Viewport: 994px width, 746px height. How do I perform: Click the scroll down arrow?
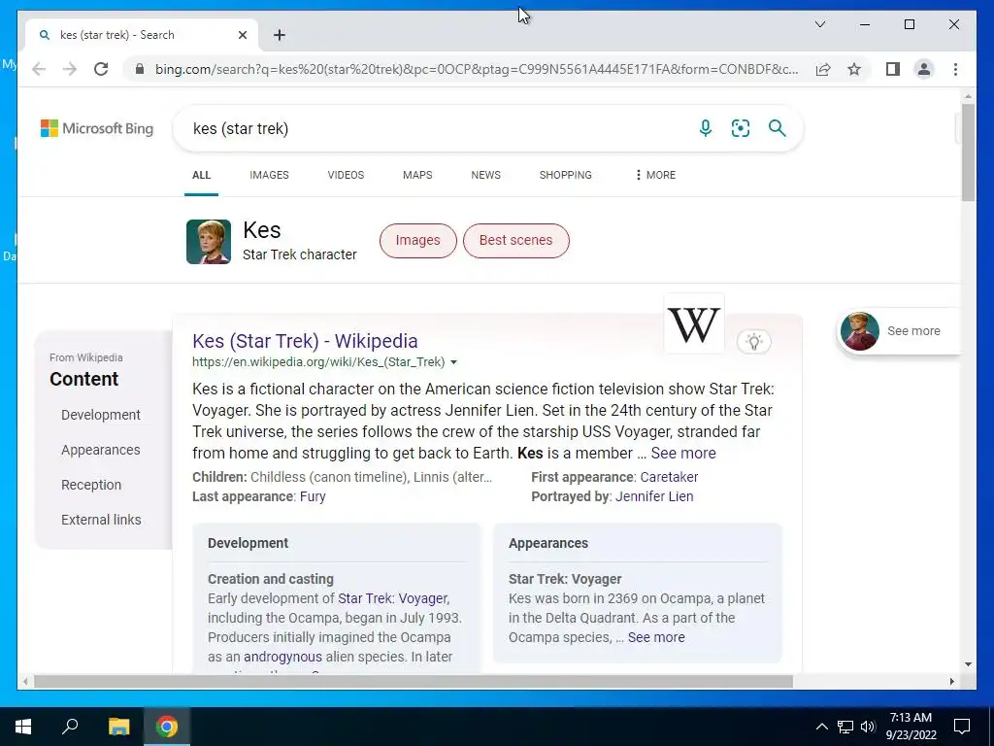click(968, 664)
